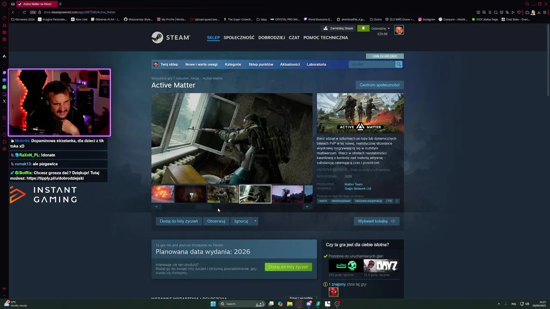Screen dimensions: 550x309
Task: Open Opera sidebar X (Twitter) icon
Action: (4, 101)
